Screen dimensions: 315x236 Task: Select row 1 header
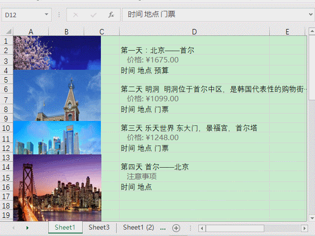[6, 41]
